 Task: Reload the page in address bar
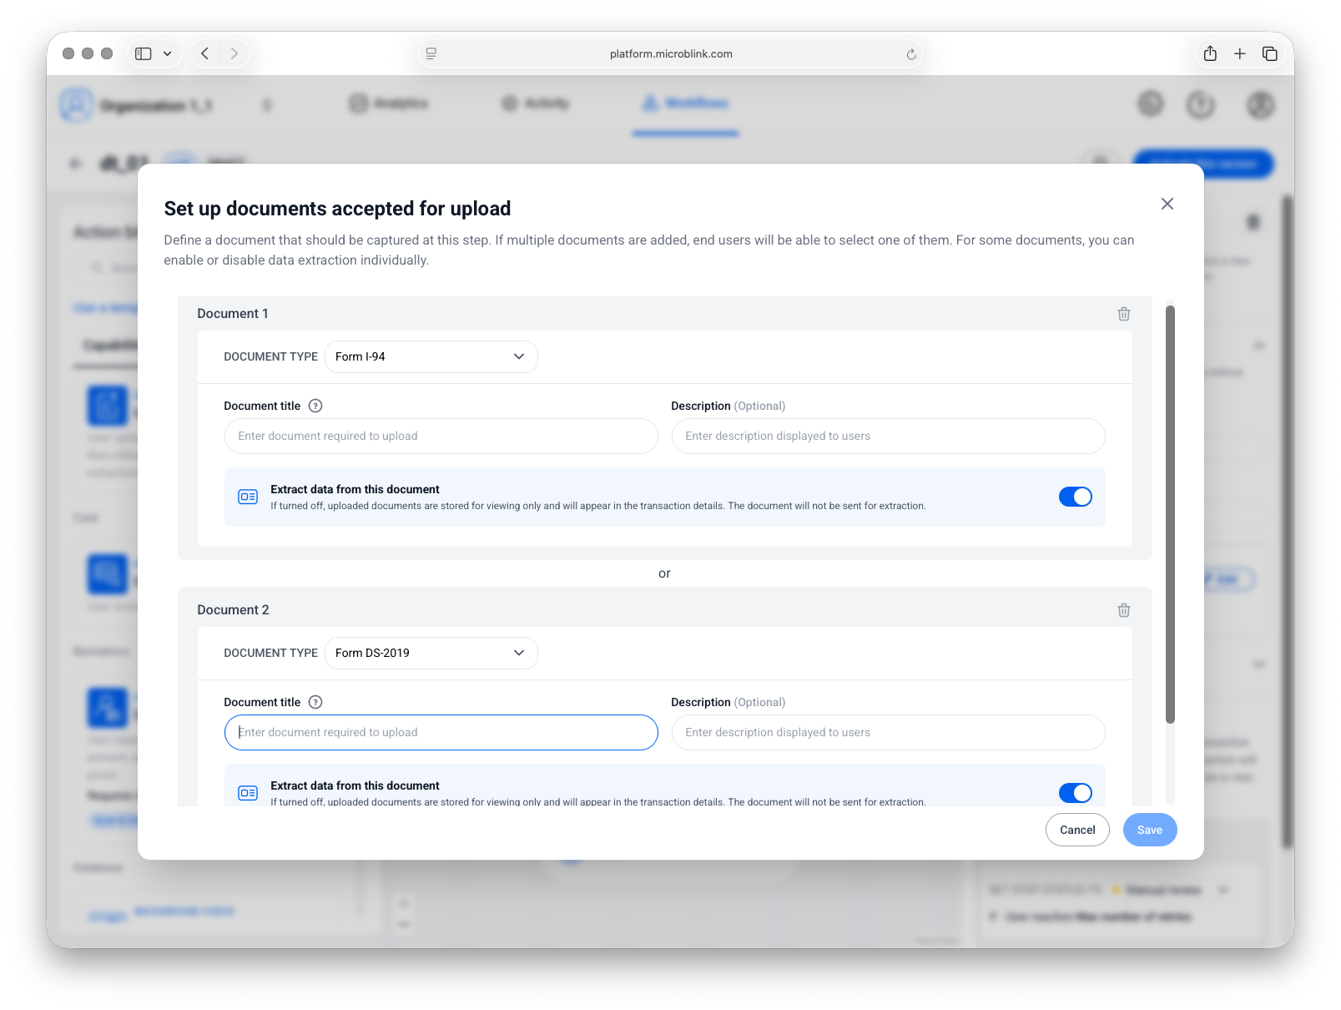[x=911, y=54]
